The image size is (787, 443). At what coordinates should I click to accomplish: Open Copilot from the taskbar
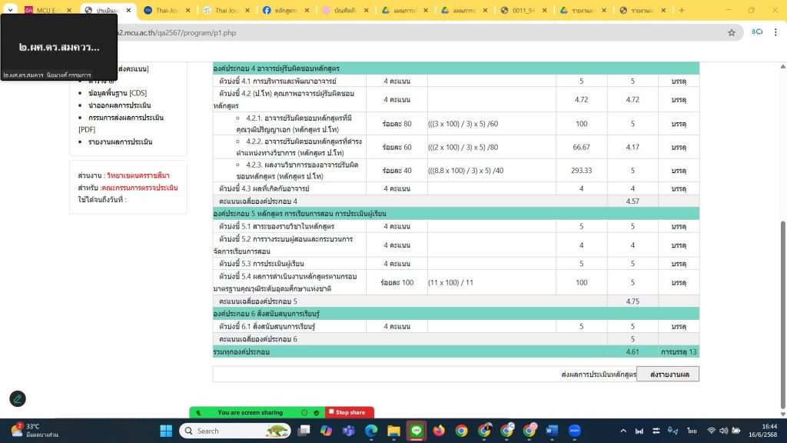pyautogui.click(x=326, y=431)
